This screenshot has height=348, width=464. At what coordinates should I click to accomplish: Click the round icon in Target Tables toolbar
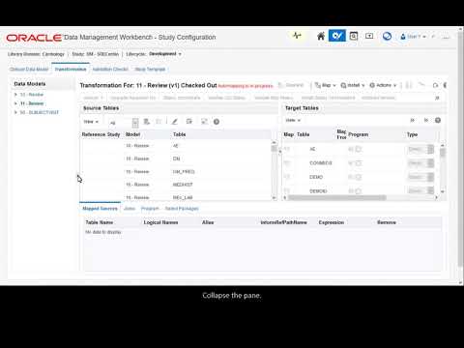pyautogui.click(x=438, y=120)
